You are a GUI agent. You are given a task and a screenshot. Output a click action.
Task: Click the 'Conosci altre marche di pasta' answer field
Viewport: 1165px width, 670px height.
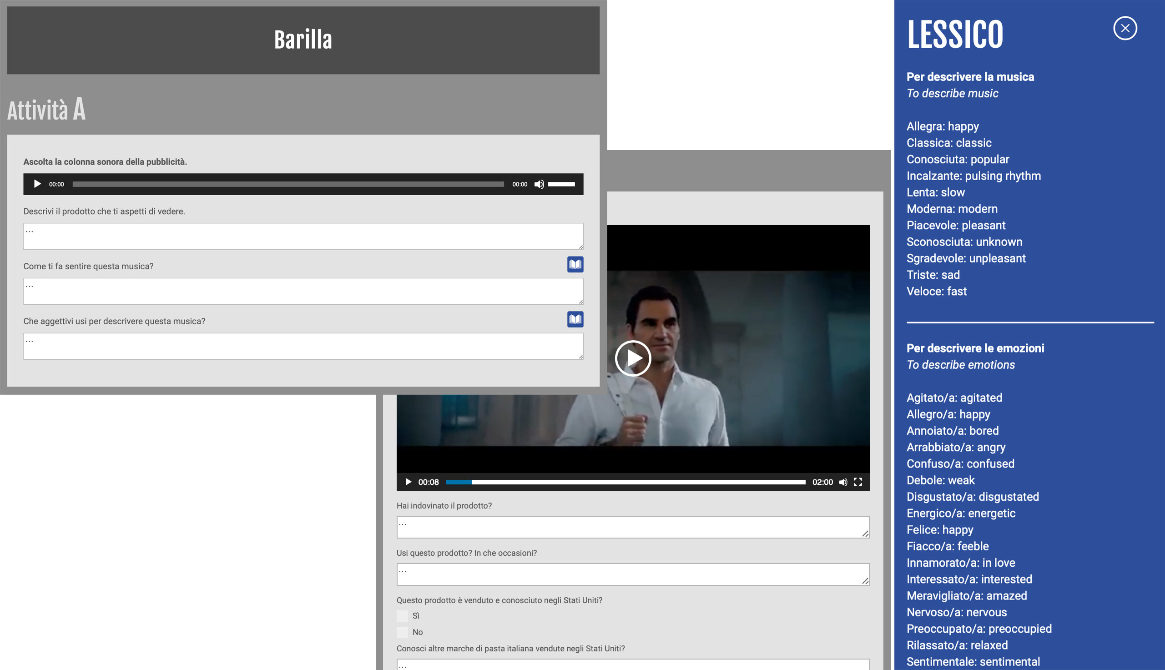(x=633, y=665)
